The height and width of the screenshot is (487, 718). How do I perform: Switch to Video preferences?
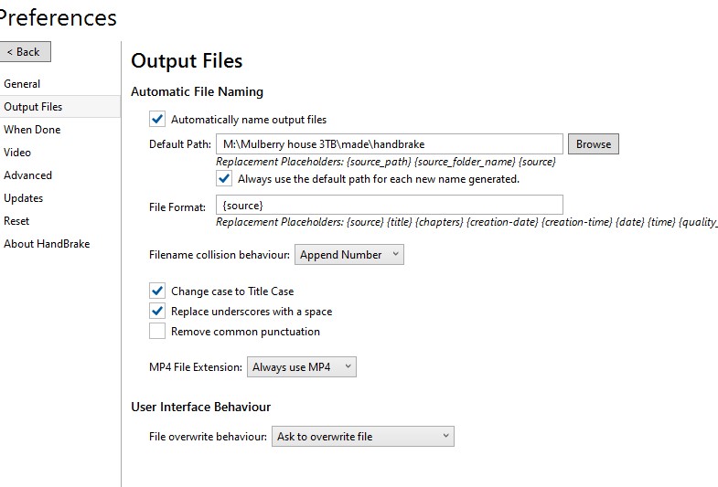pyautogui.click(x=17, y=153)
